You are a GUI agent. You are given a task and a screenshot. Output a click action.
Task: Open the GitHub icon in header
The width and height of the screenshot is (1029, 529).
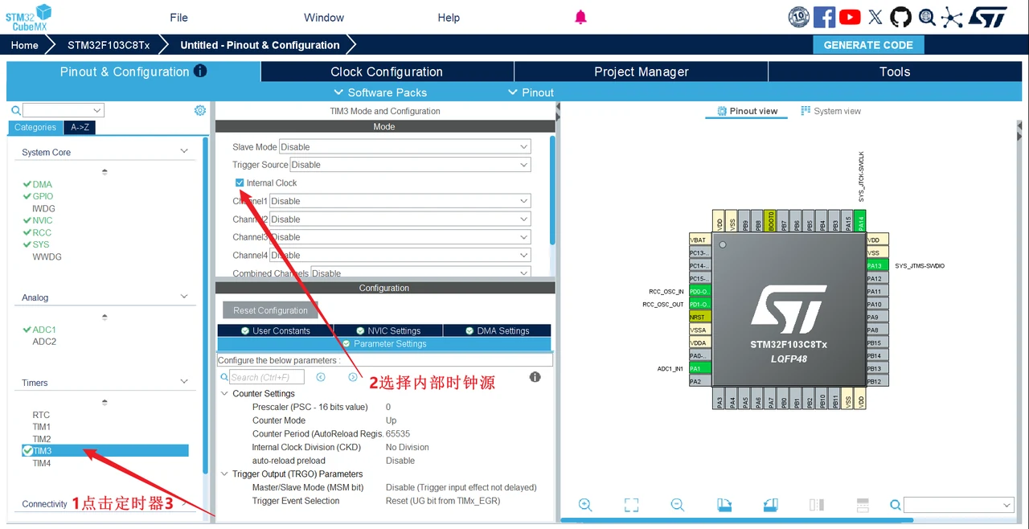(x=900, y=17)
